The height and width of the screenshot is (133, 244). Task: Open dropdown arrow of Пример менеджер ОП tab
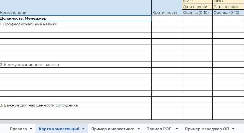233,129
